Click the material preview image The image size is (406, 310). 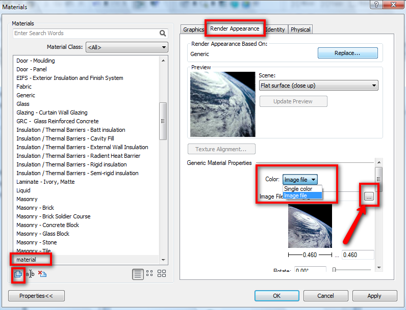tap(223, 104)
